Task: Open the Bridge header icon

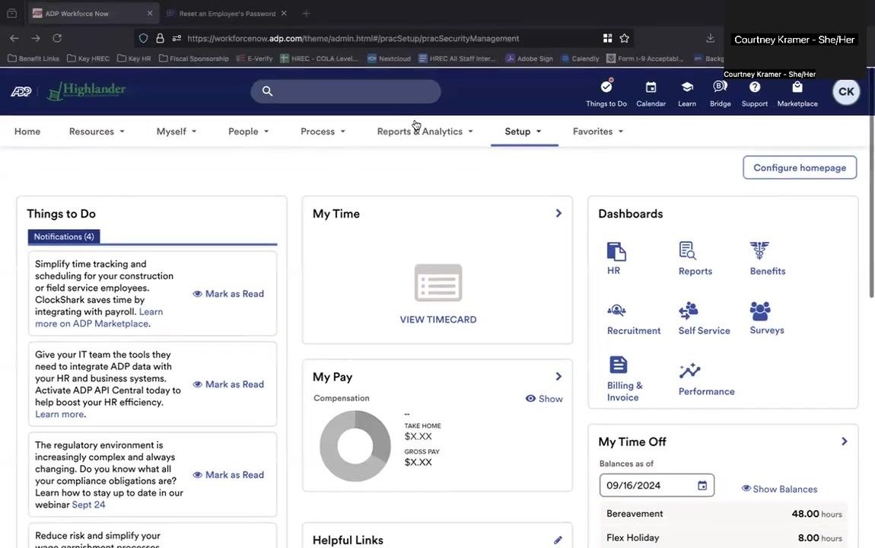Action: 720,93
